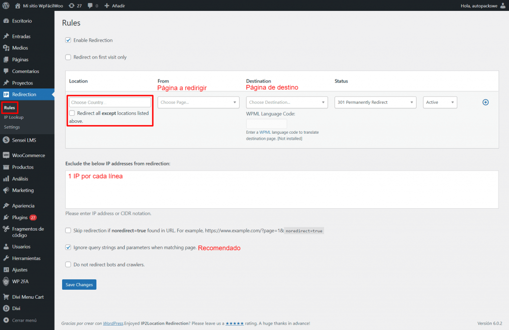Open the Redirection menu item label
Viewport: 509px width, 330px height.
point(24,94)
